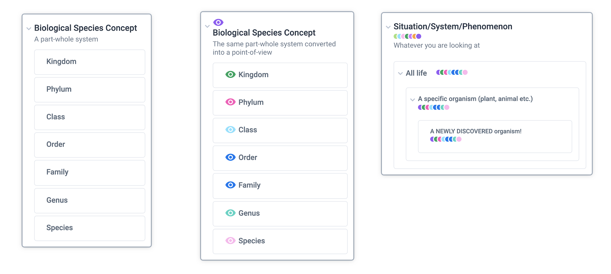Click the purple eye above the middle card title
The height and width of the screenshot is (274, 611).
coord(218,23)
